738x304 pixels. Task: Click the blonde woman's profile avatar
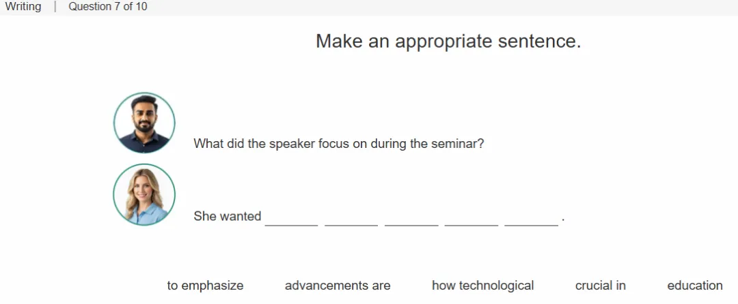[144, 195]
